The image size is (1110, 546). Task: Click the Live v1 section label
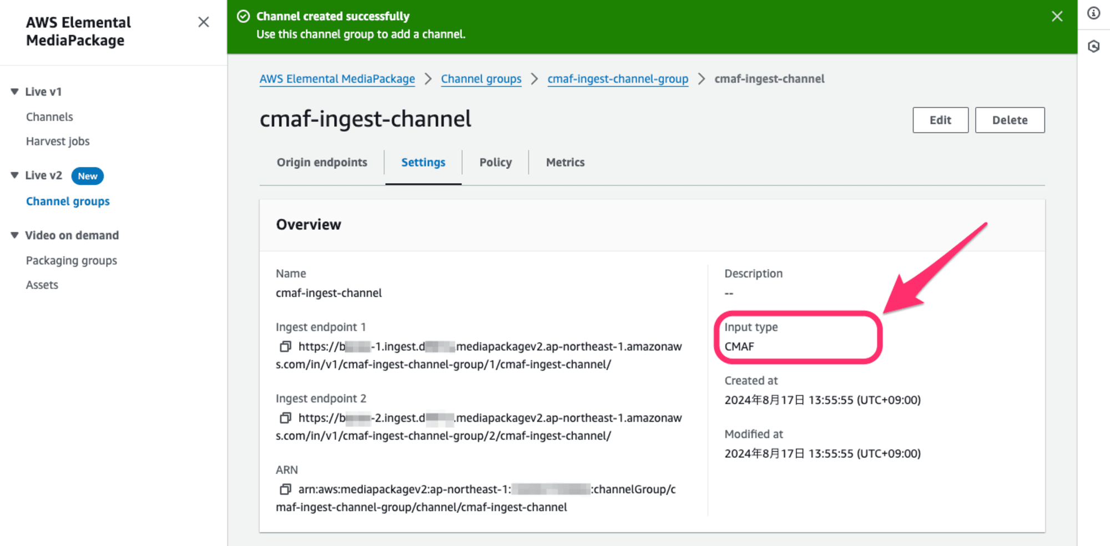[x=43, y=92]
